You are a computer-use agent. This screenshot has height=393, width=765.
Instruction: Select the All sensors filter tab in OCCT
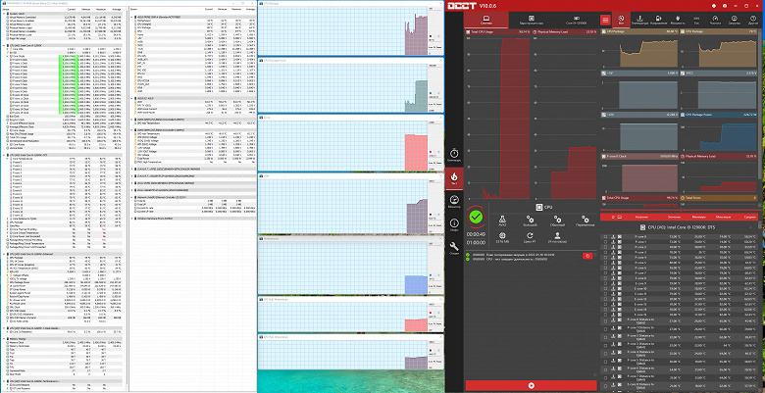pyautogui.click(x=621, y=20)
